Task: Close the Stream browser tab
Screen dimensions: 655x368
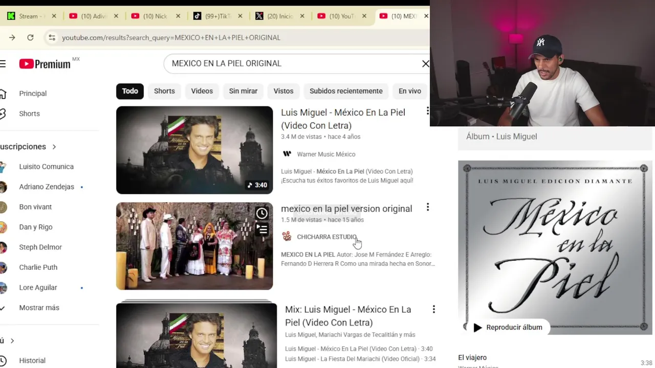Action: click(x=54, y=16)
